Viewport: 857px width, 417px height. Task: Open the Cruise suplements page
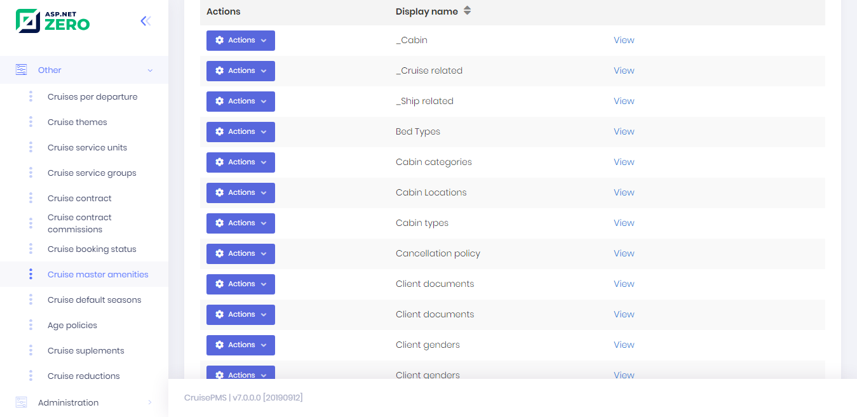click(86, 350)
